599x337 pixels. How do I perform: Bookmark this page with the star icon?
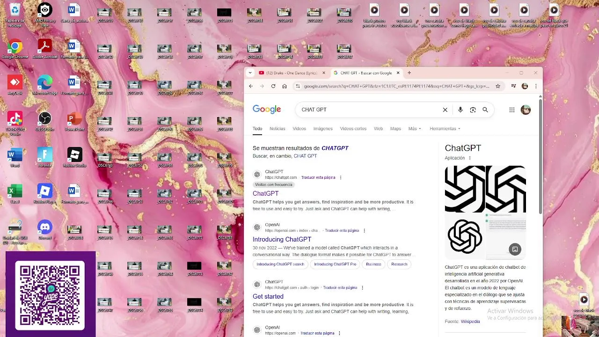[x=498, y=86]
